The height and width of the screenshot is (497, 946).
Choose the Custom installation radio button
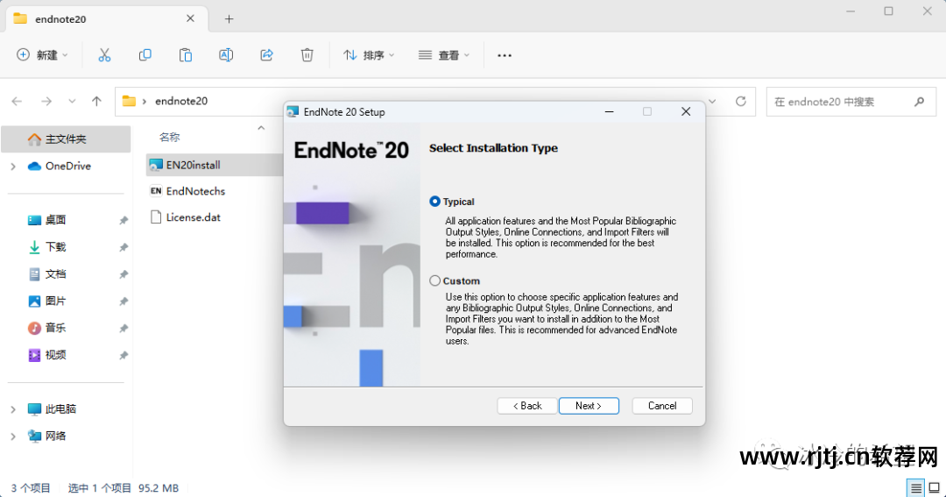point(435,281)
